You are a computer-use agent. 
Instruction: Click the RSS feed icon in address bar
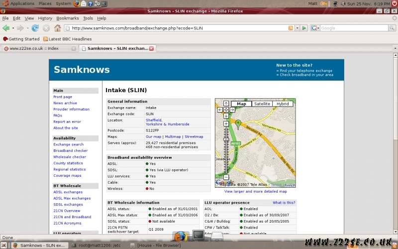[291, 28]
